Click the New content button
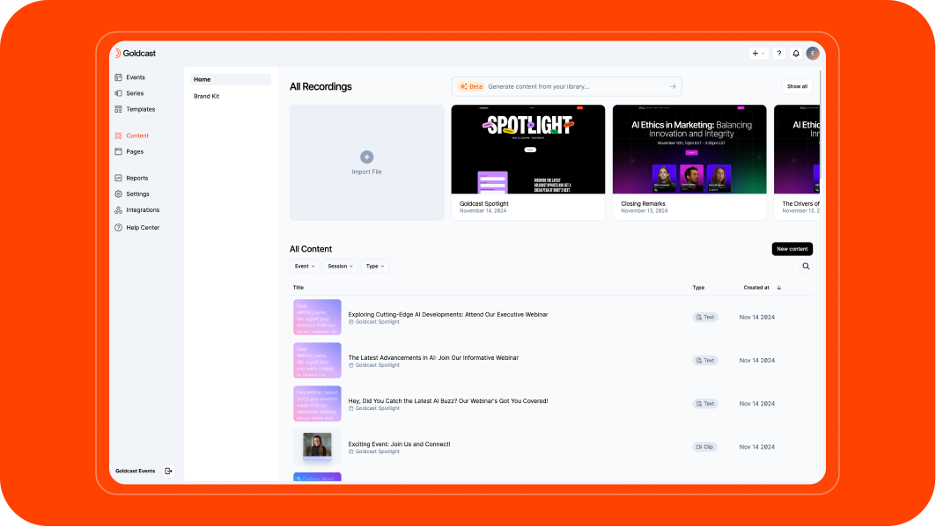Screen dimensions: 936x527 [x=792, y=249]
